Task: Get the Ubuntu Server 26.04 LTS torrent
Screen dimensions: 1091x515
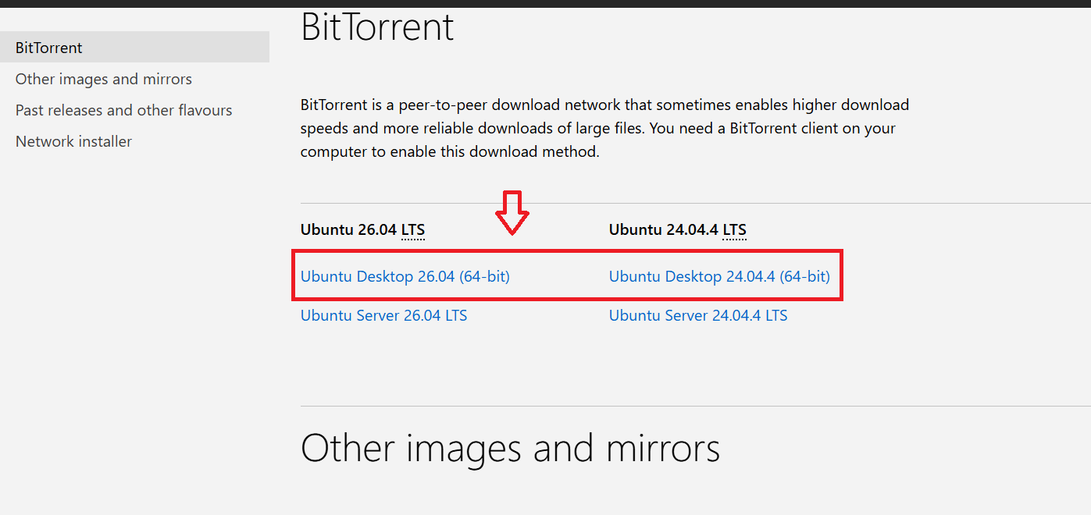Action: pos(383,315)
